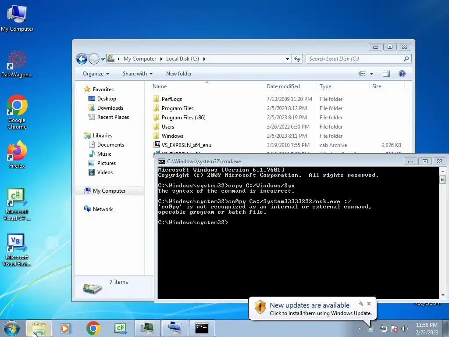Select My Computer in address breadcrumb
Image resolution: width=449 pixels, height=337 pixels.
coord(140,59)
